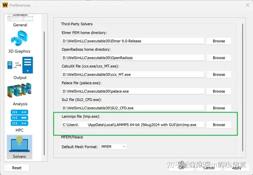Edit the SU2_CFD.exe path field
253x175 pixels.
[x=132, y=108]
